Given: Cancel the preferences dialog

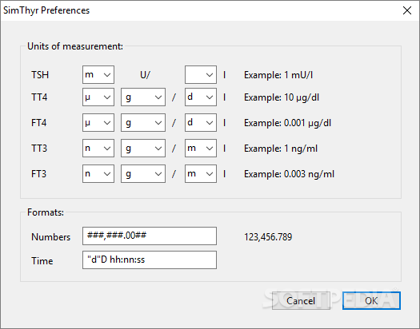Looking at the screenshot, I should point(301,301).
